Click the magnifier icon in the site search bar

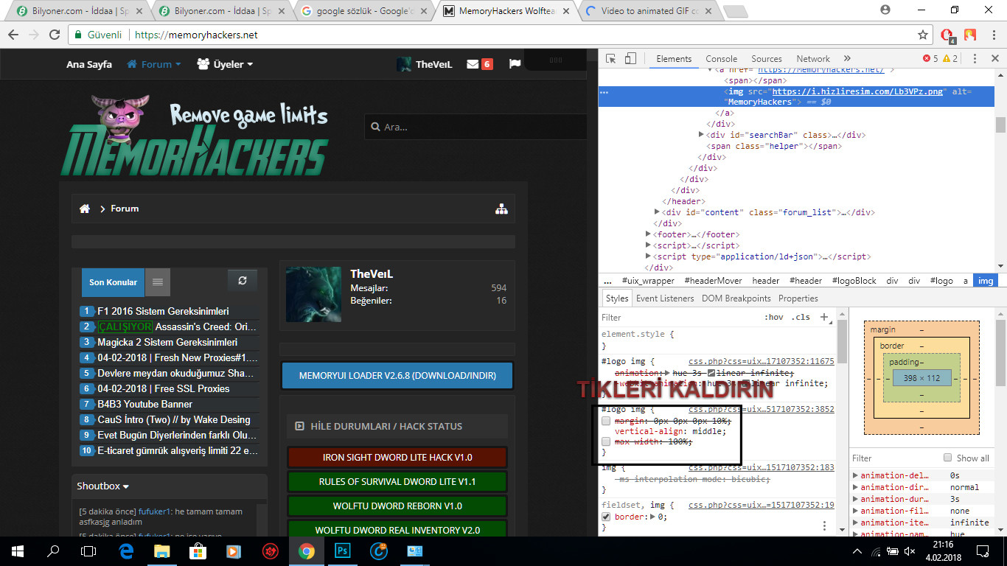point(375,127)
